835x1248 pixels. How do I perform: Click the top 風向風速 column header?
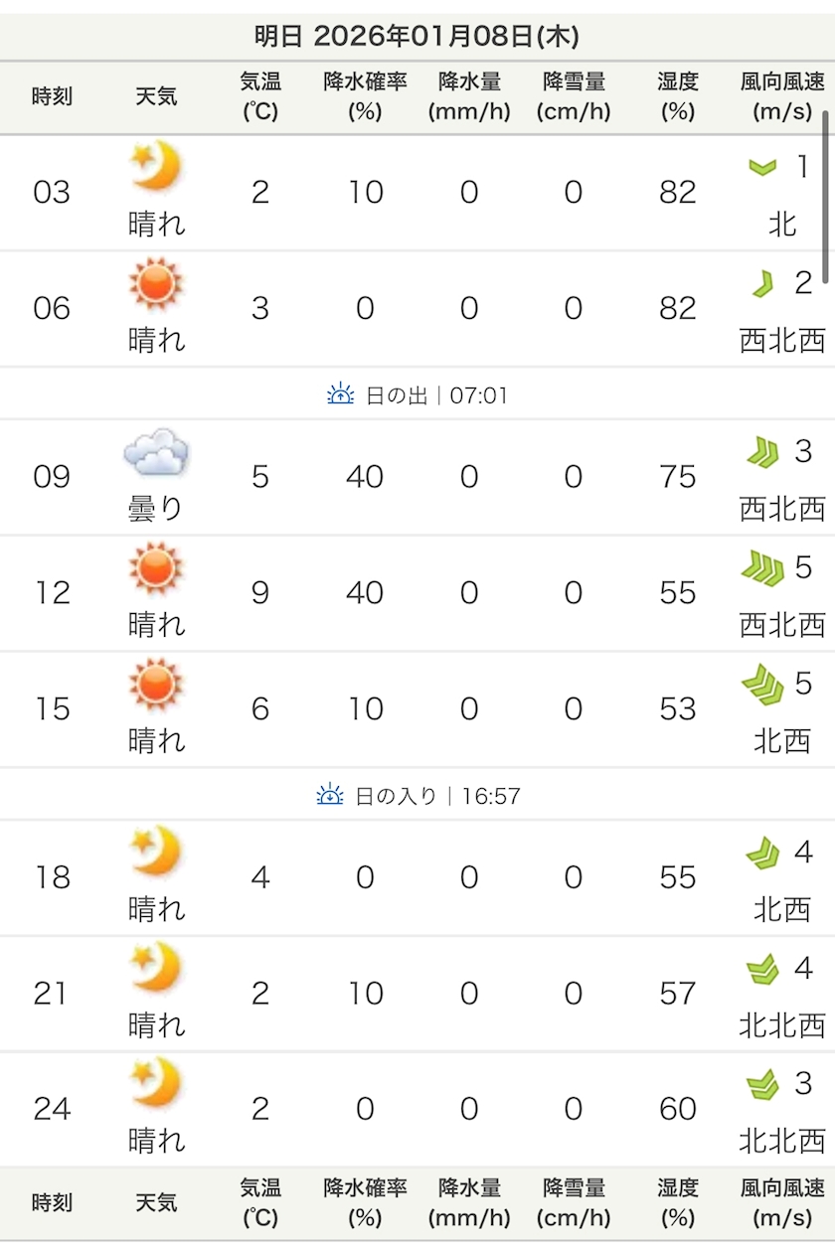[782, 96]
